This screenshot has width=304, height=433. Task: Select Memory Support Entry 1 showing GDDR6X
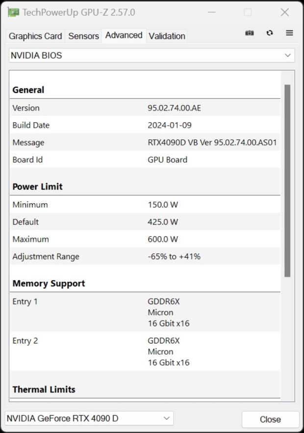(x=162, y=301)
